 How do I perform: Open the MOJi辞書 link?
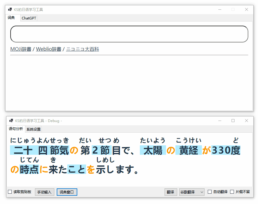point(21,49)
